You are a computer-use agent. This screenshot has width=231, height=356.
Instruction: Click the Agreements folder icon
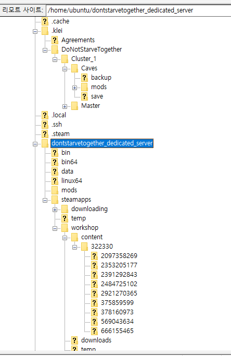pos(55,40)
